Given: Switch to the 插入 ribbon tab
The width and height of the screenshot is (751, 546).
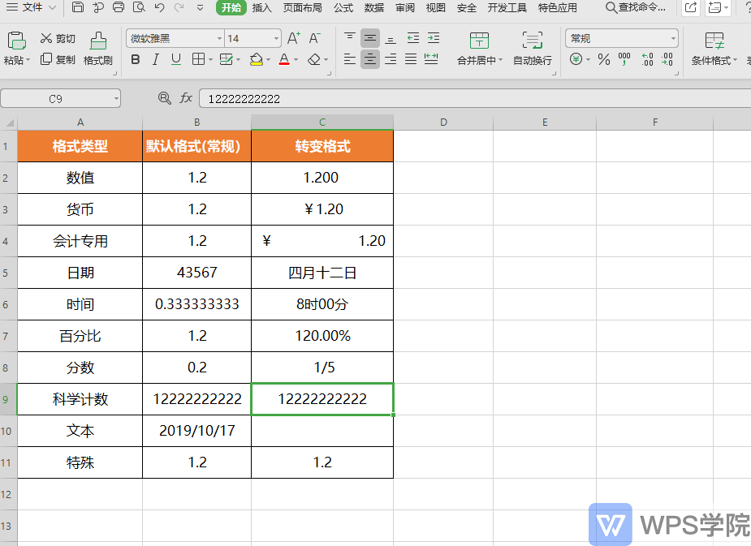Looking at the screenshot, I should pyautogui.click(x=262, y=7).
